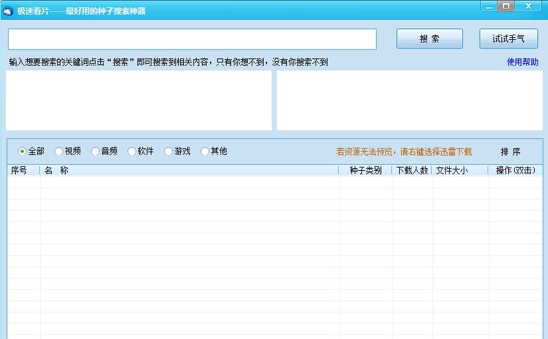Click the 操作(双击) column header

click(515, 170)
